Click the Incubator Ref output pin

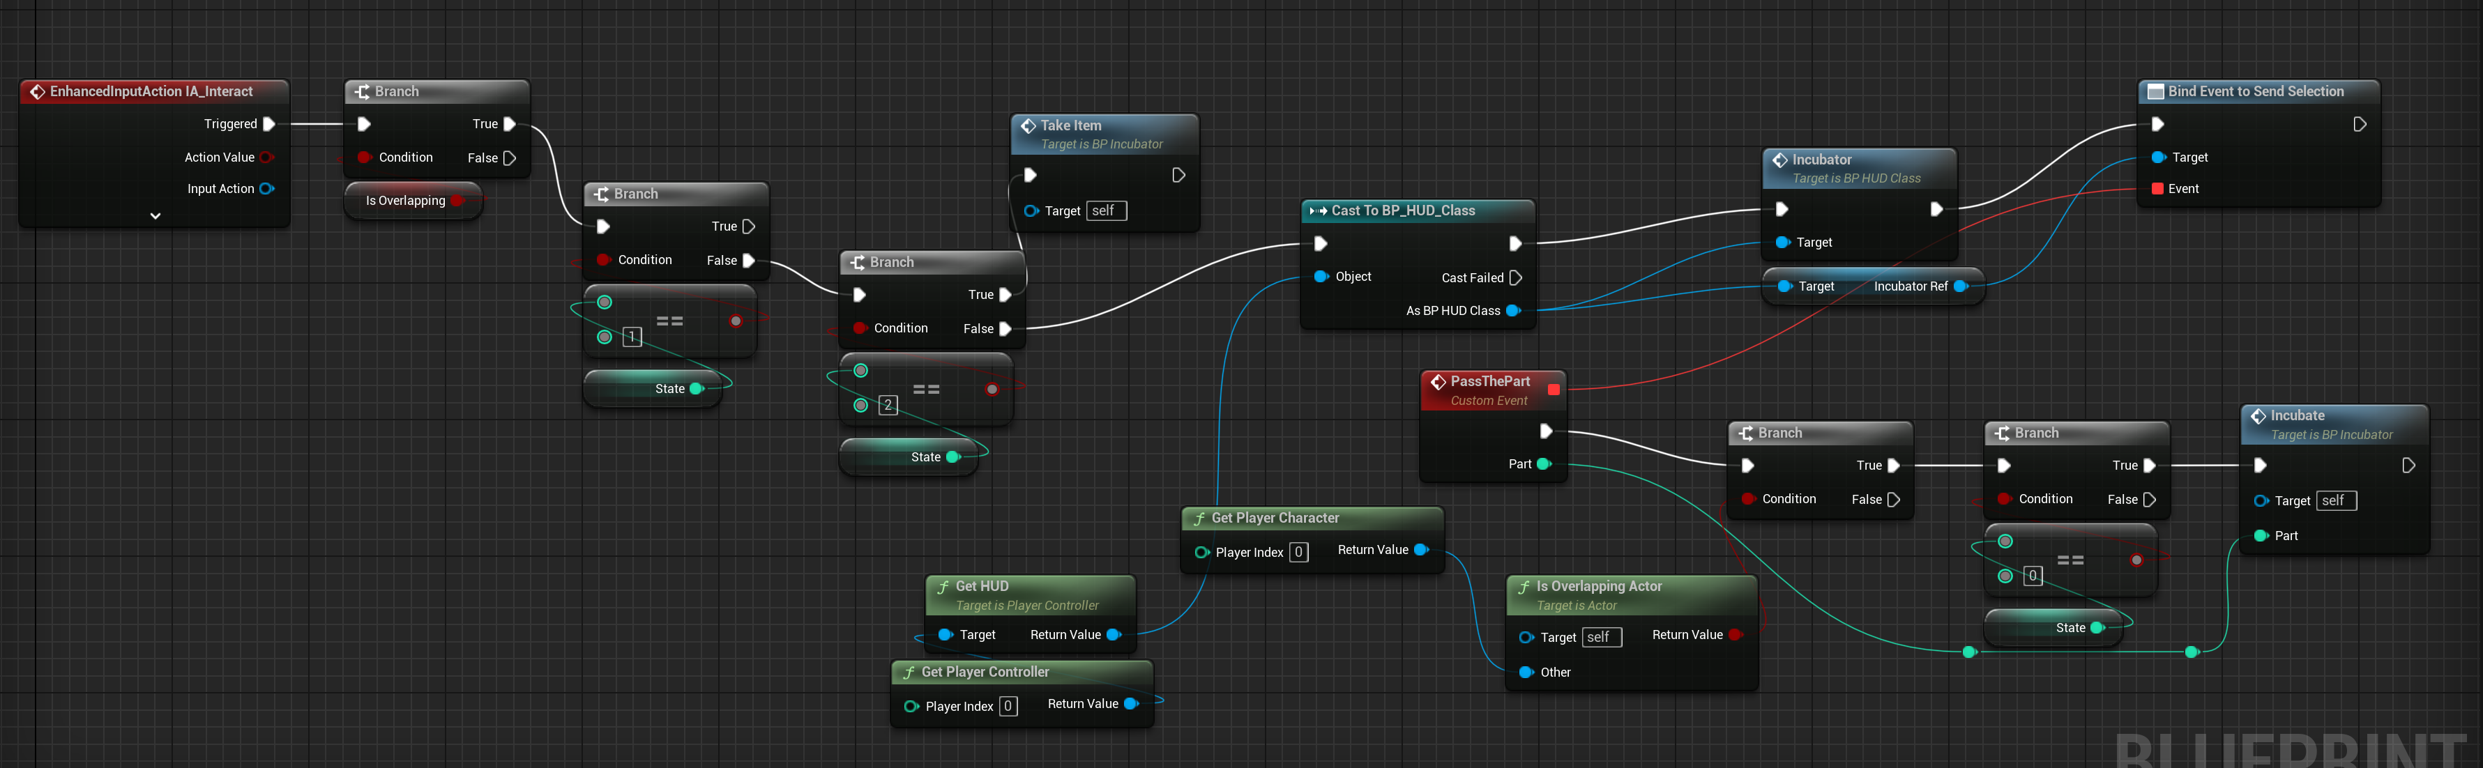coord(1959,285)
